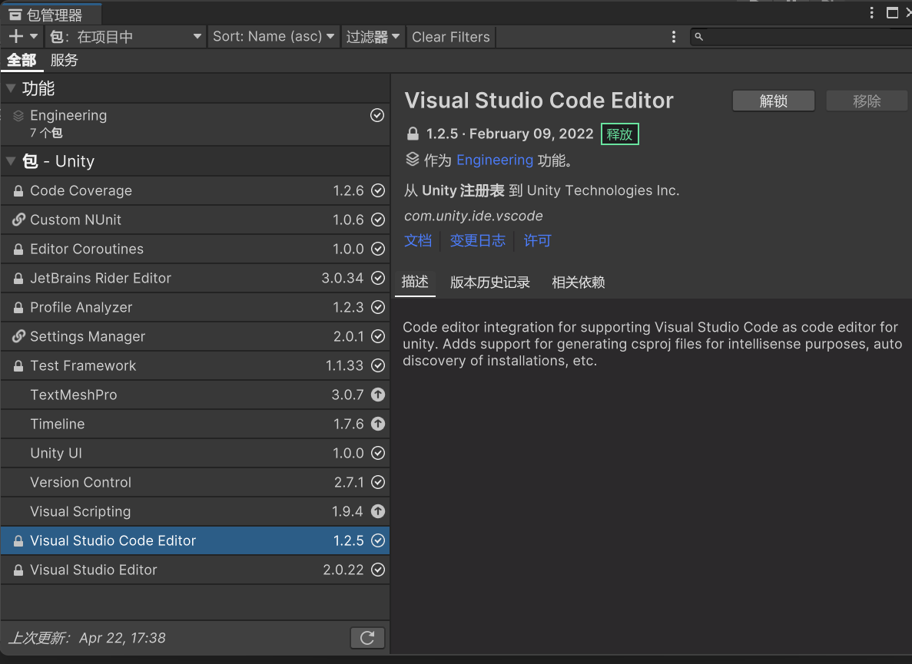The height and width of the screenshot is (664, 912).
Task: Switch to the 描述 description tab
Action: tap(415, 282)
